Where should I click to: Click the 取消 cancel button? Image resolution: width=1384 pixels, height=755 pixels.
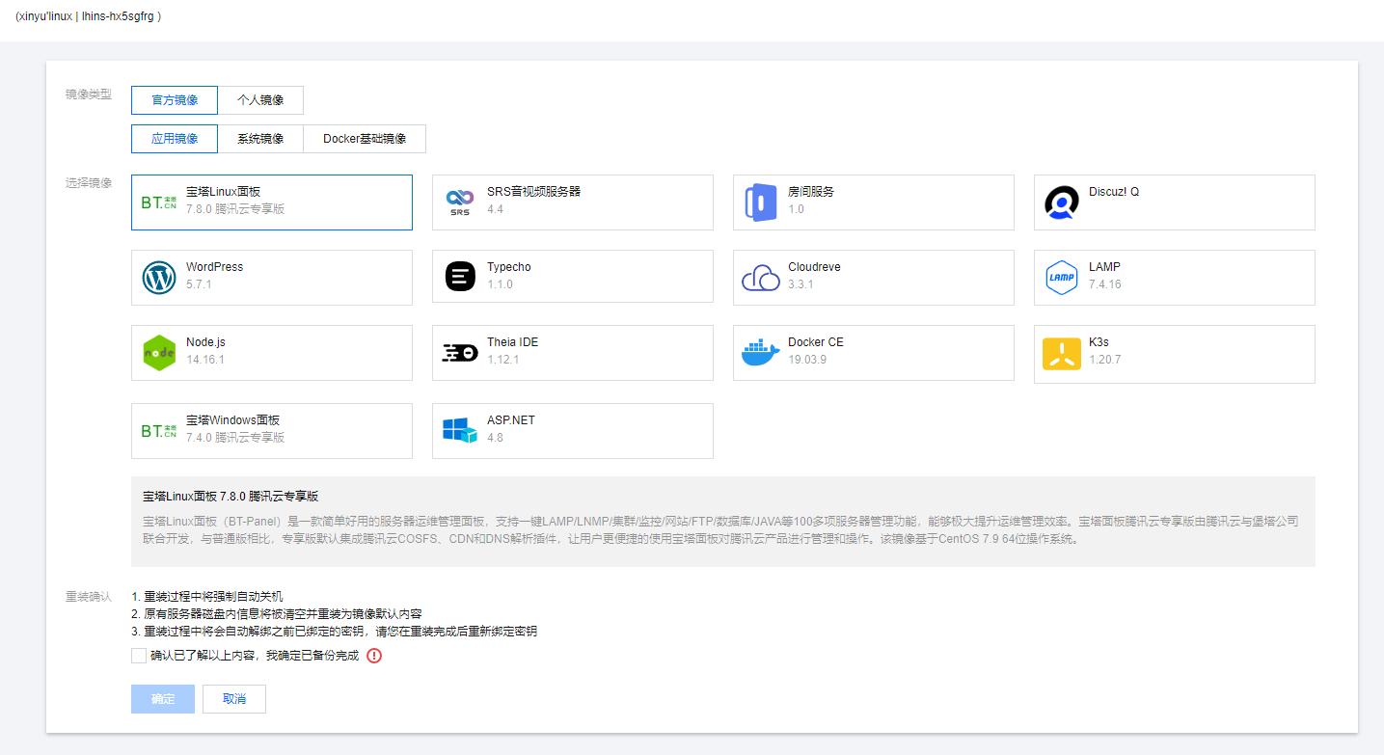(234, 699)
